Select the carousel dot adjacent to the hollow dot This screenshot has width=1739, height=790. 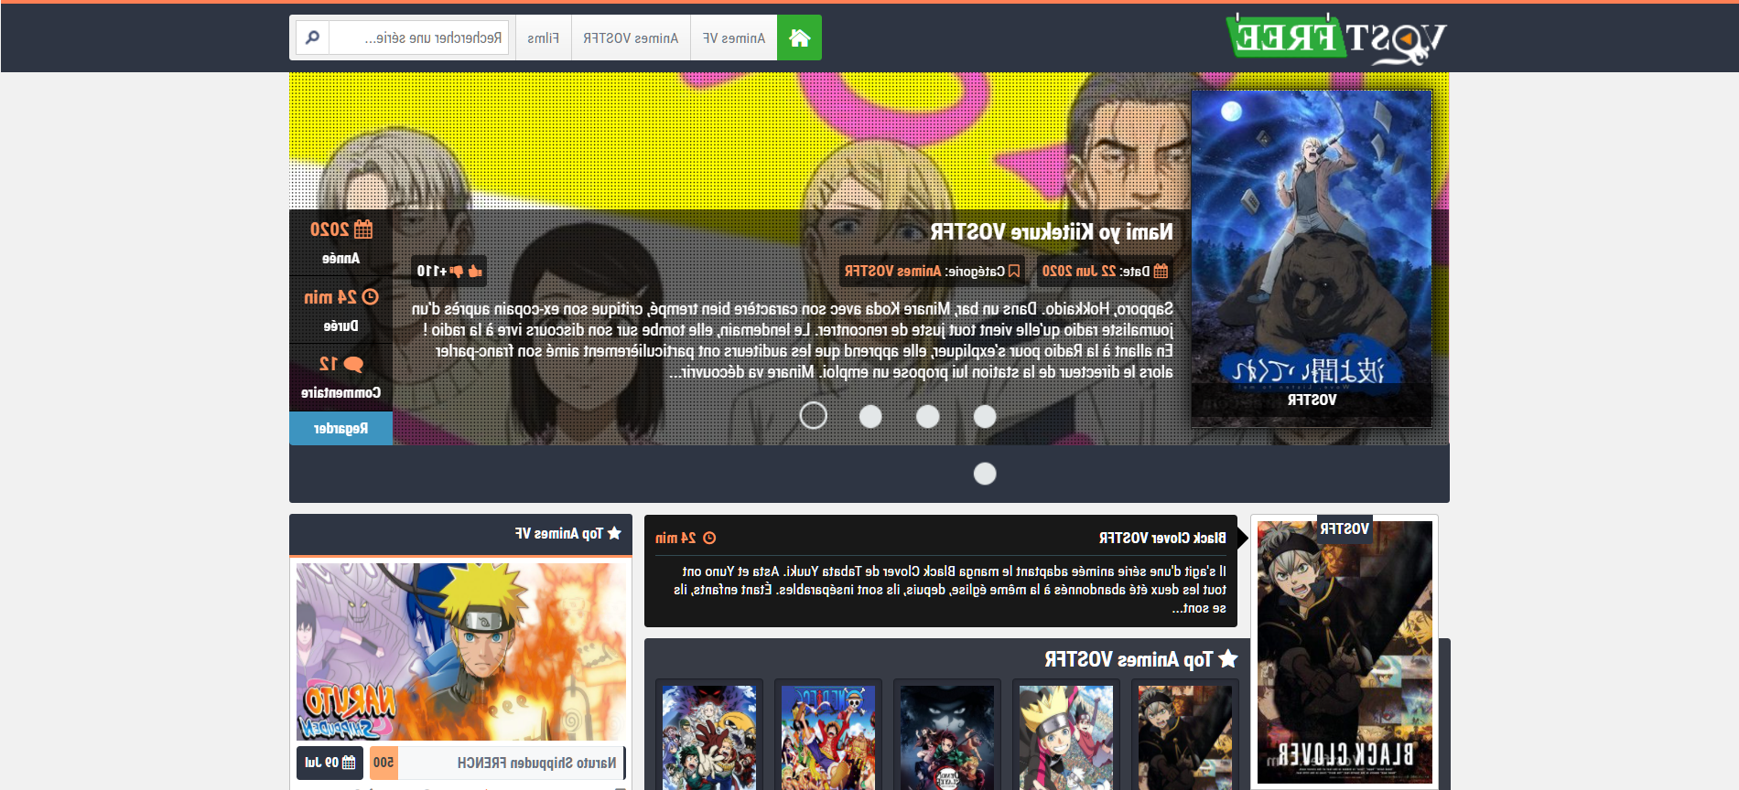[870, 416]
